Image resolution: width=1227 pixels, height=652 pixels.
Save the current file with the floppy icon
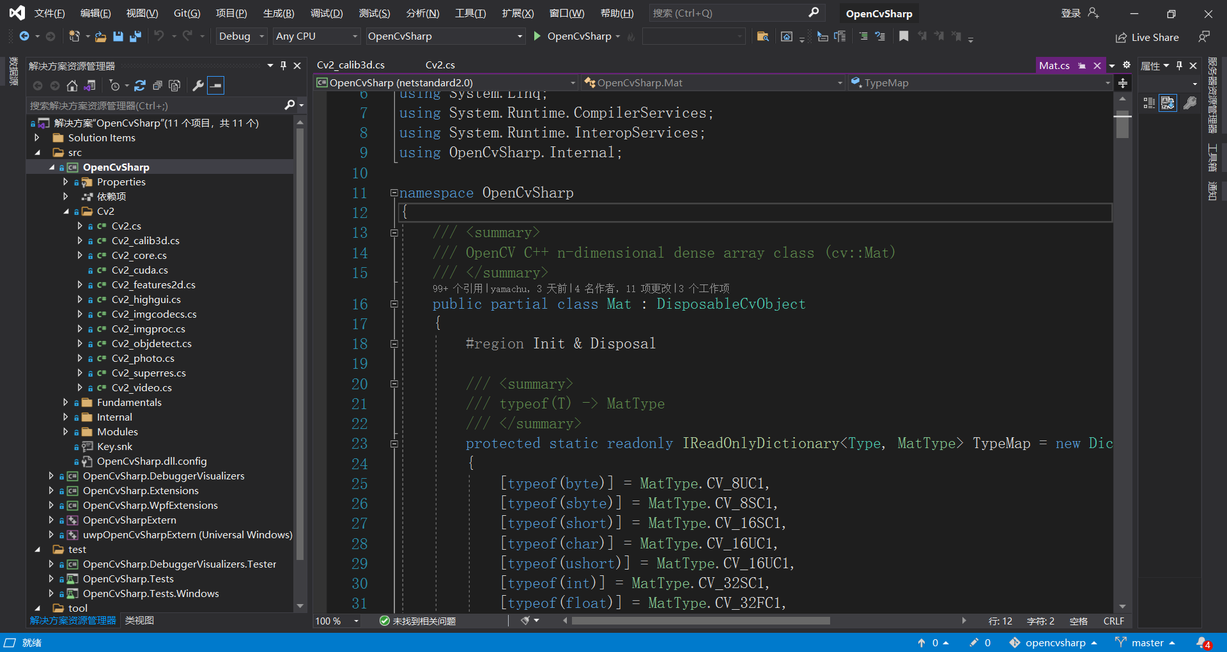118,36
